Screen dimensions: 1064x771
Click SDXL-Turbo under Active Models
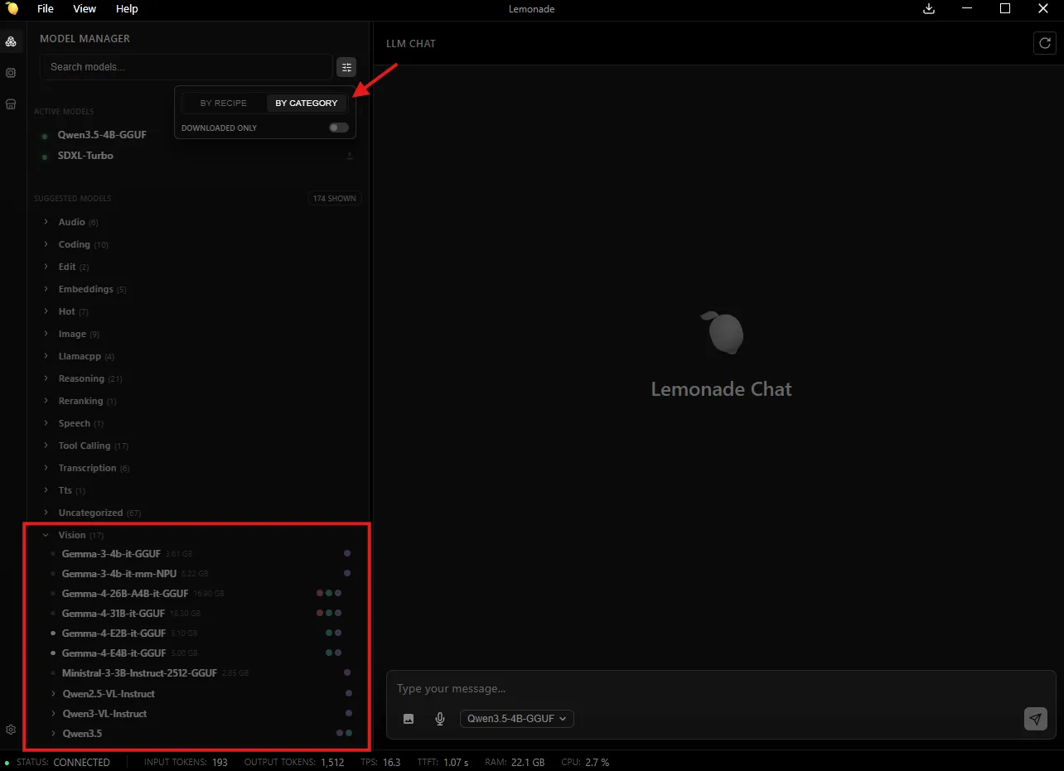[85, 156]
